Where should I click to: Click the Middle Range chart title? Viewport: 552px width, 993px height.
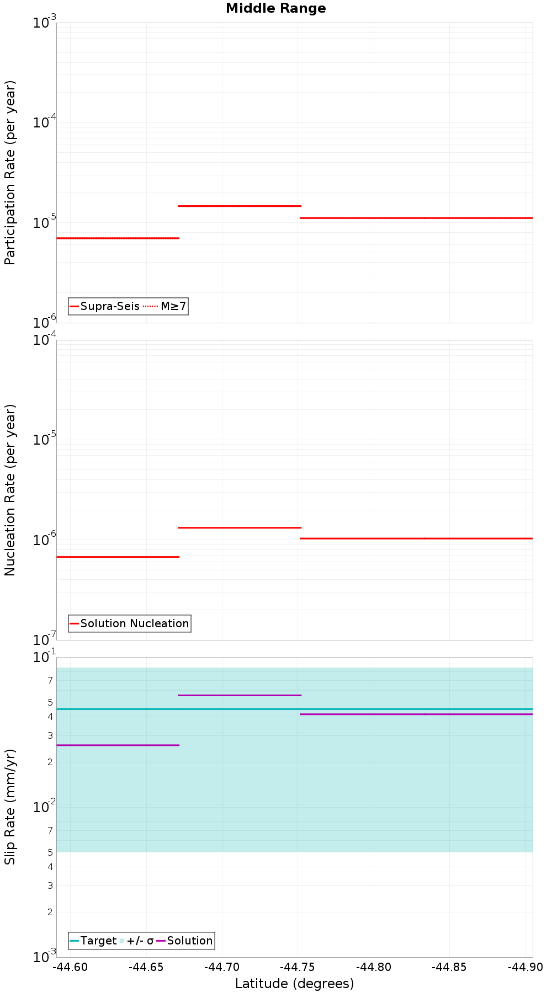(x=276, y=8)
